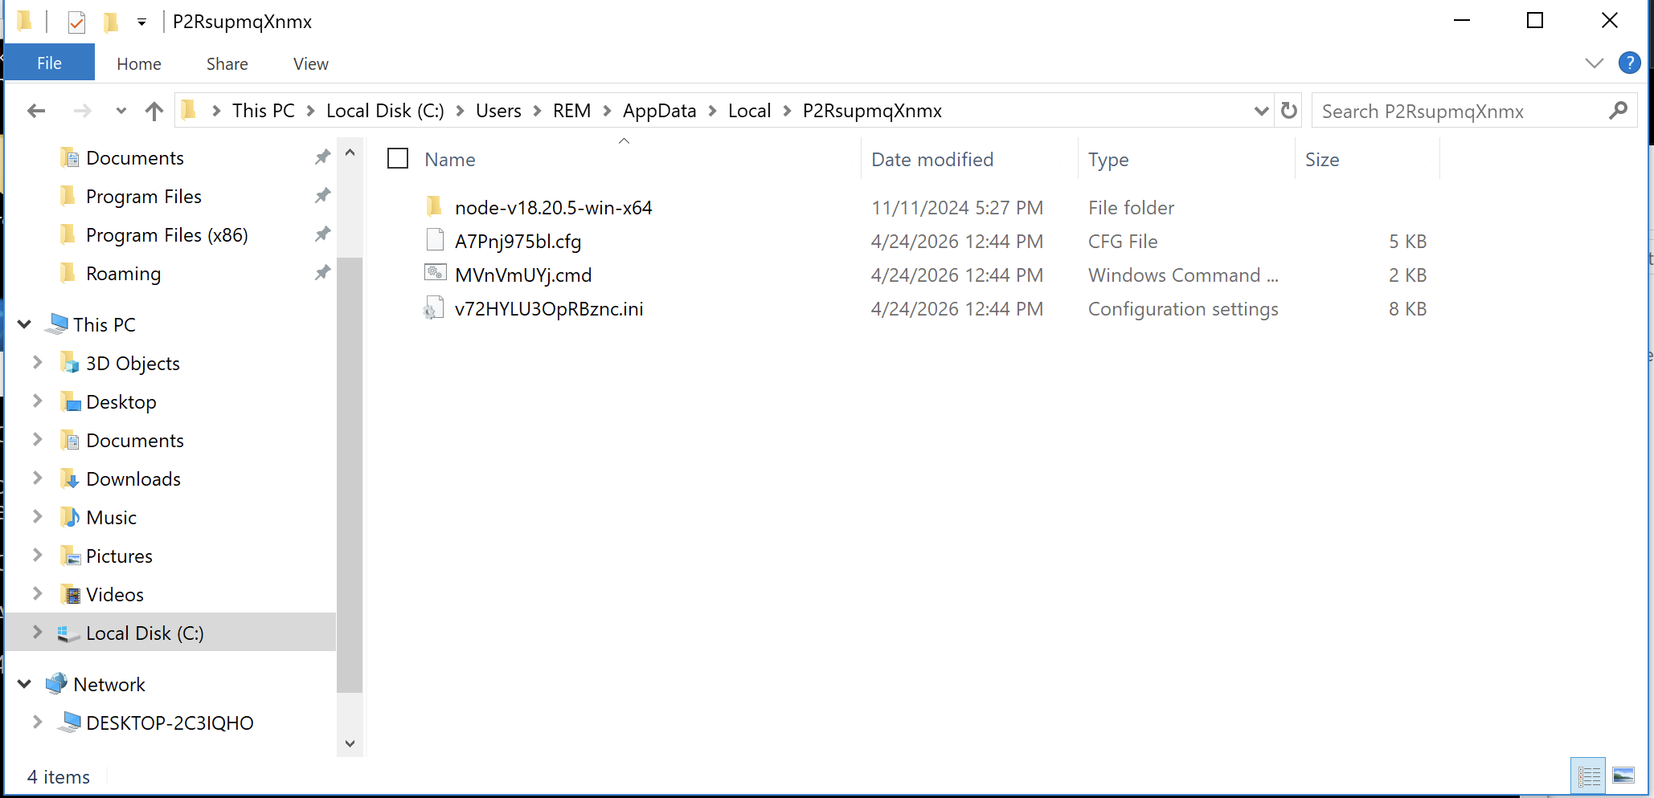This screenshot has height=798, width=1654.
Task: Toggle the select all items checkbox
Action: pos(398,158)
